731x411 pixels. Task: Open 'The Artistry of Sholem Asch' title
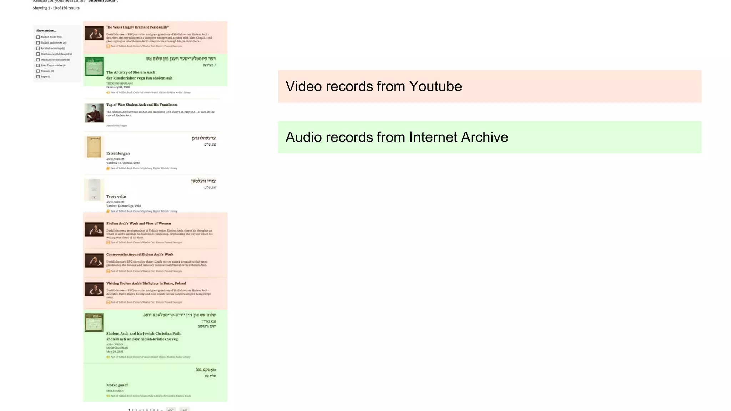point(131,72)
